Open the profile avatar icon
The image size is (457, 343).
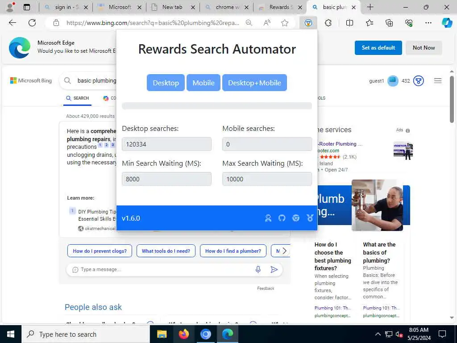tap(10, 7)
